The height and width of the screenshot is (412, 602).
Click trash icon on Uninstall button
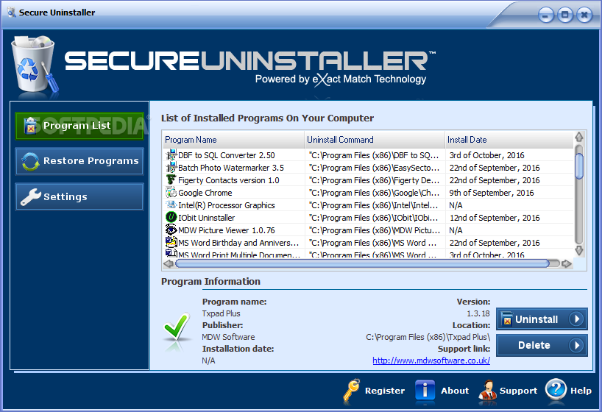(x=507, y=319)
